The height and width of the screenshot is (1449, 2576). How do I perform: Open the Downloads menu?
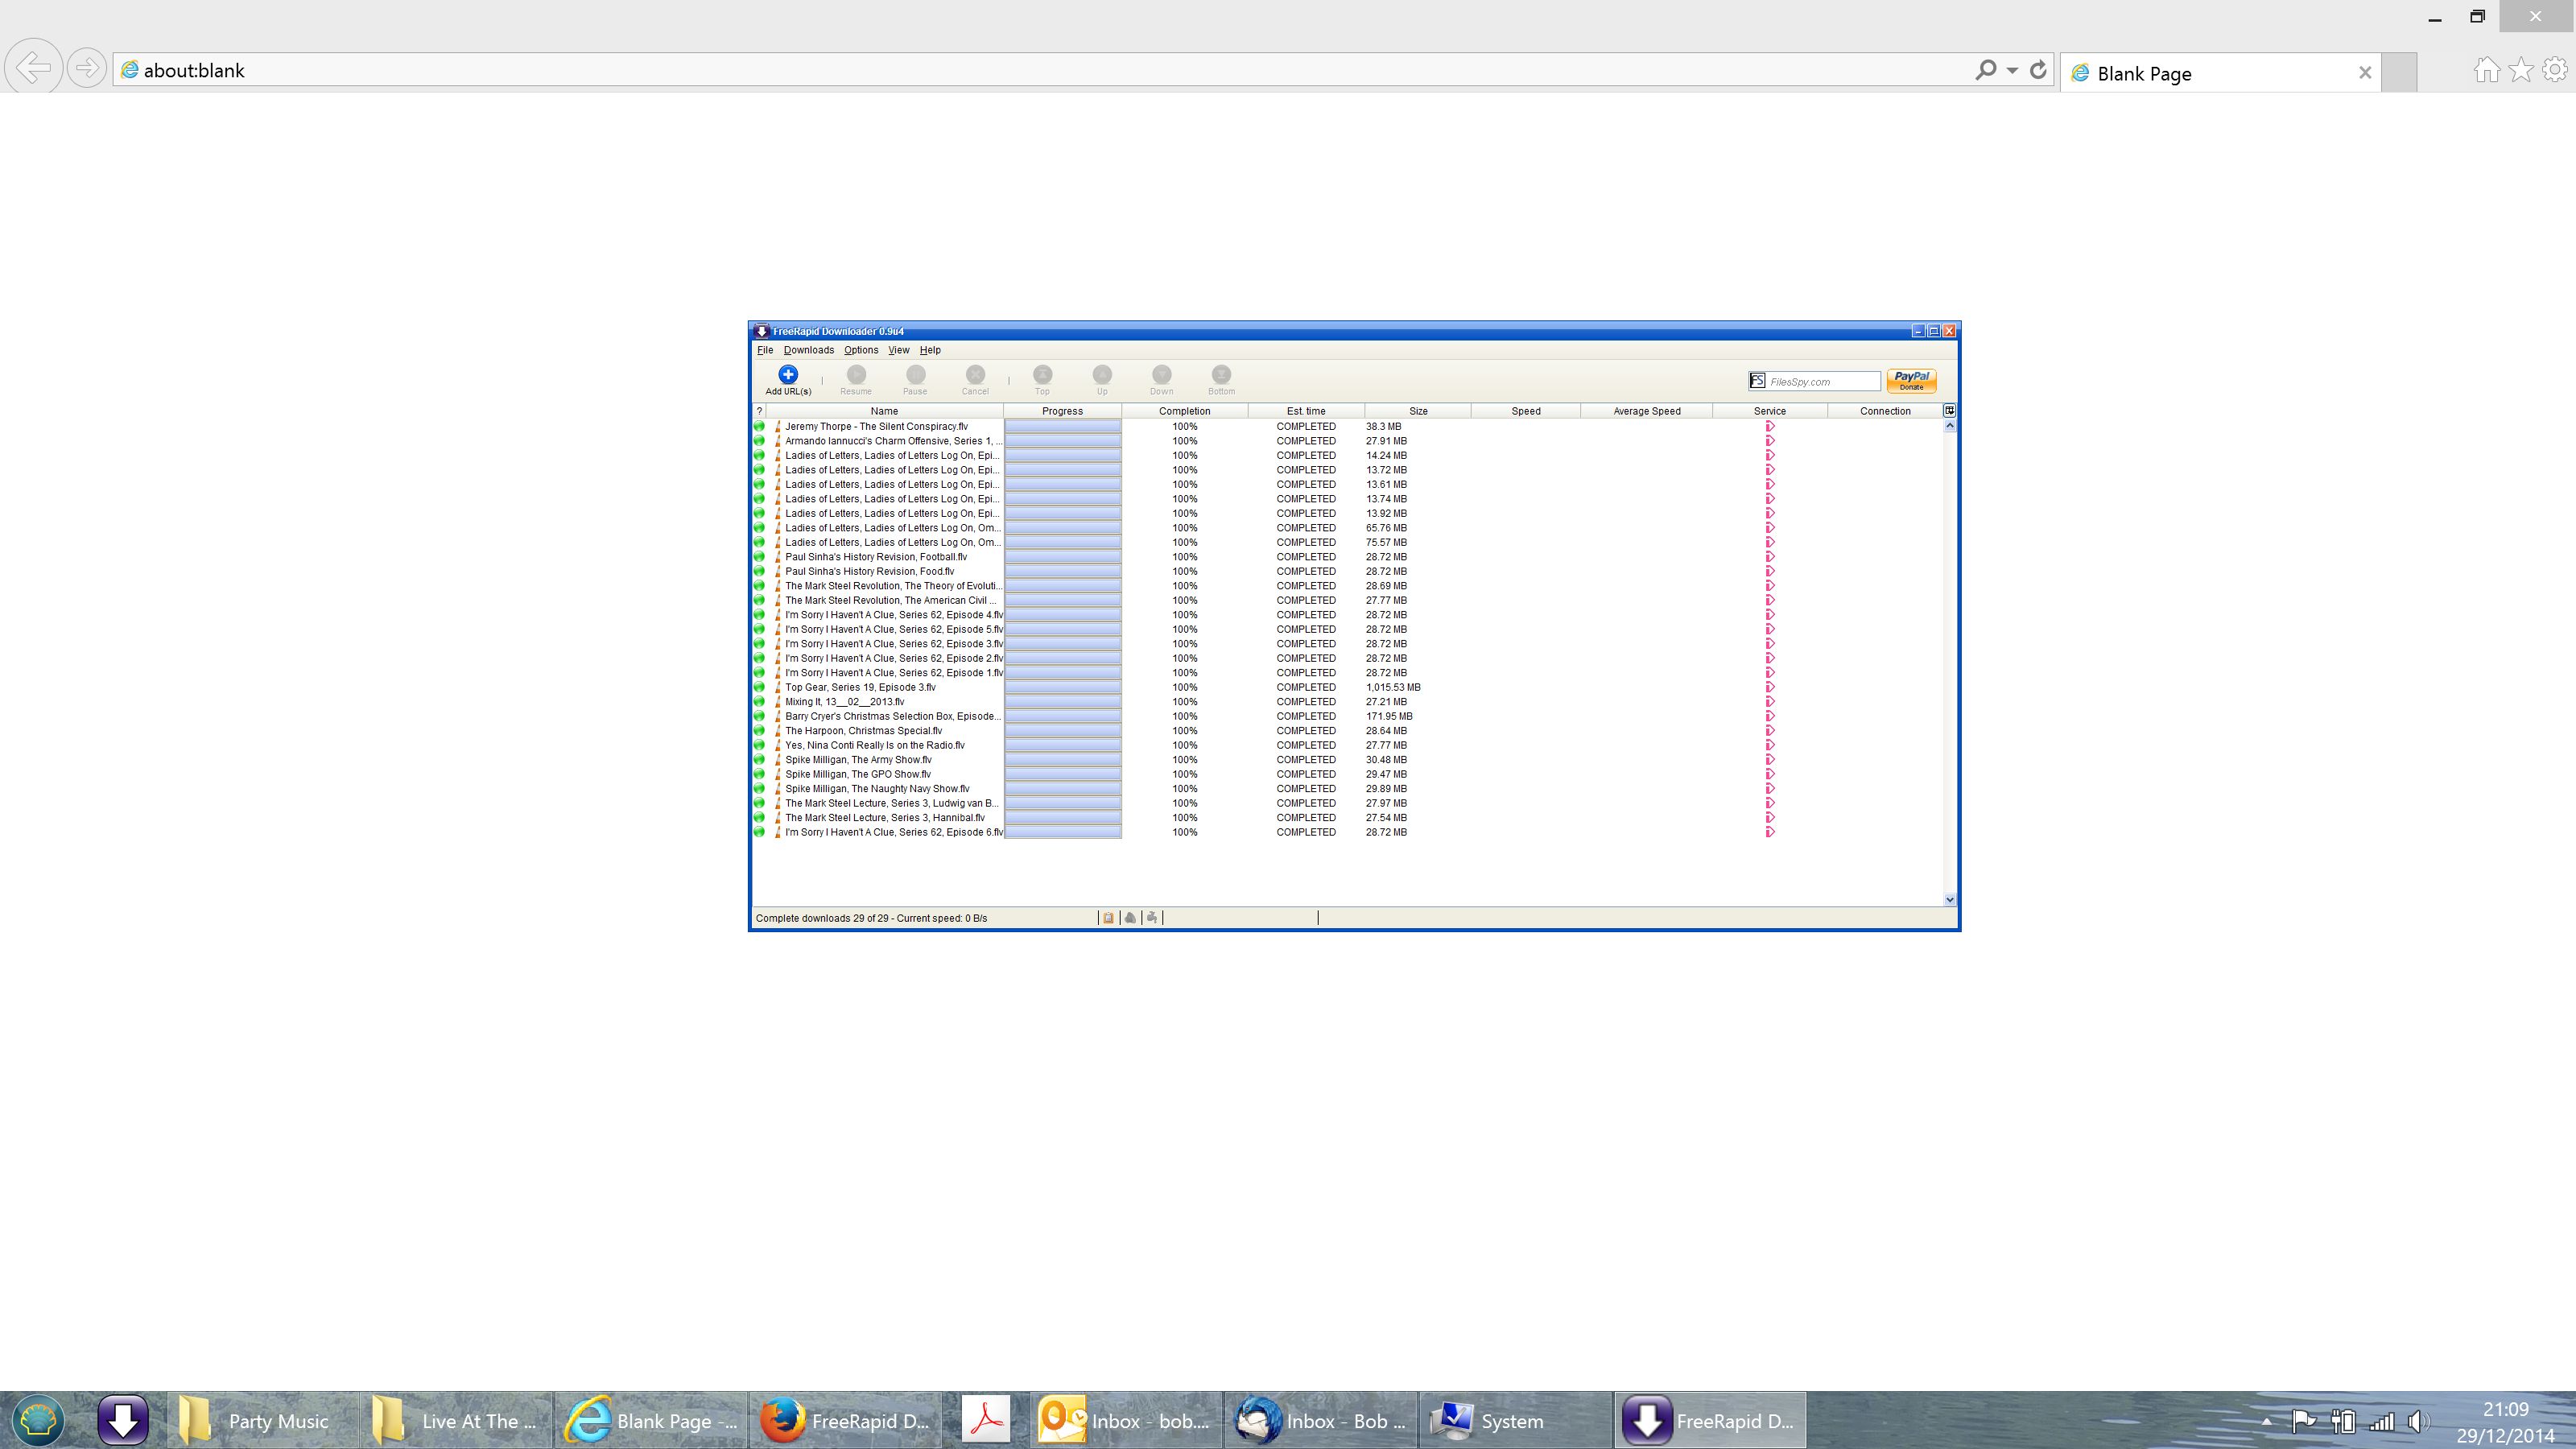point(808,350)
